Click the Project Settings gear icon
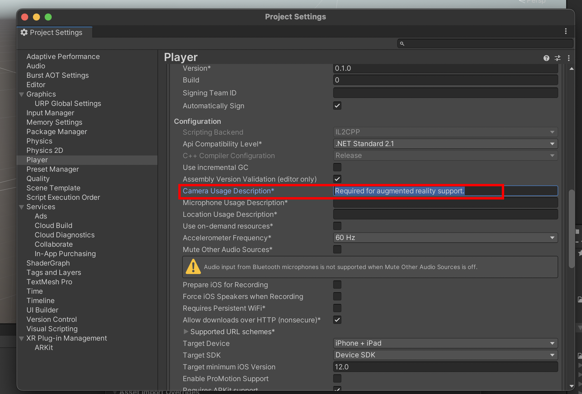This screenshot has height=394, width=582. pos(24,32)
